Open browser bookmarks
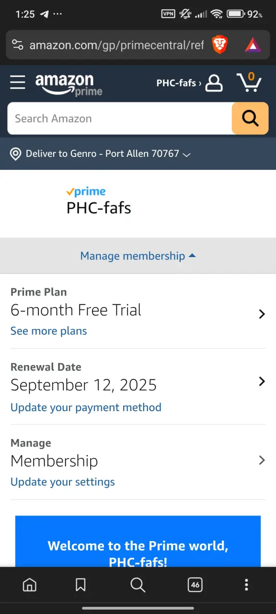 [80, 585]
